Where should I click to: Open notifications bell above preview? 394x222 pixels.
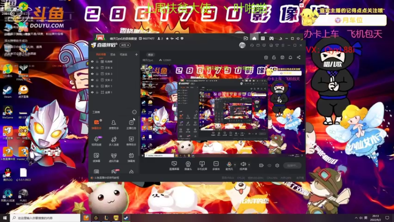point(290,57)
